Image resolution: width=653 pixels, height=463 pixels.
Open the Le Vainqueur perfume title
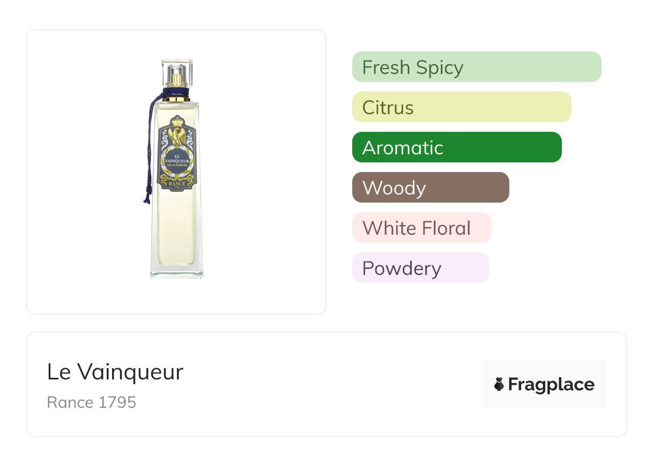(x=115, y=372)
